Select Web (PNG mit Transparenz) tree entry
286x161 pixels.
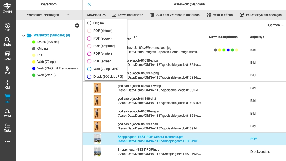pyautogui.click(x=57, y=68)
